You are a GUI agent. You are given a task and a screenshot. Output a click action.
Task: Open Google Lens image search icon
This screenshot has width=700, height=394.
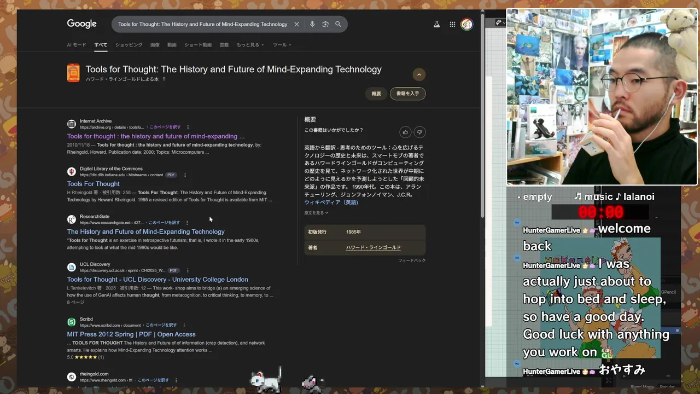click(325, 24)
